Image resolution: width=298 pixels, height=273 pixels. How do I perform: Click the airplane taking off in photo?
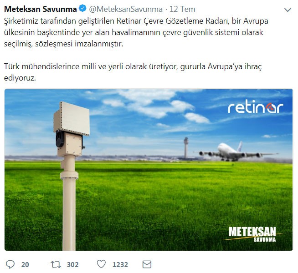(236, 152)
